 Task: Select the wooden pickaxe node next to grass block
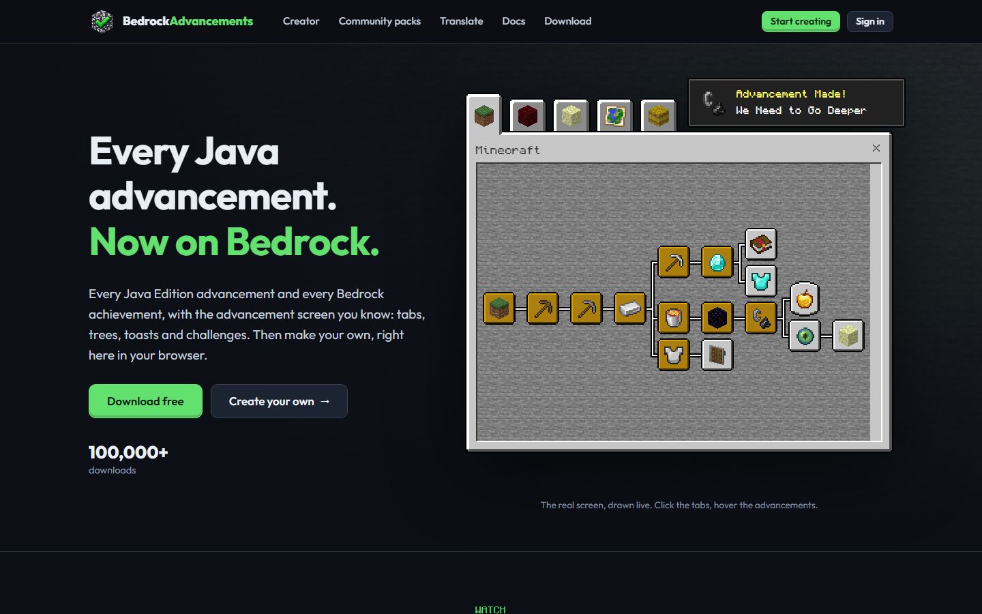pos(543,308)
